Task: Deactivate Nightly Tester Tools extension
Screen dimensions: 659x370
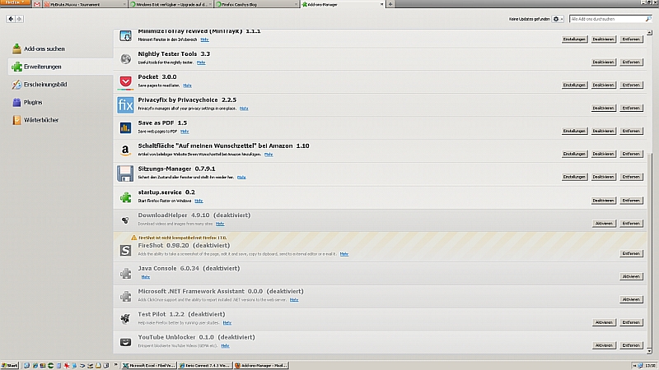Action: click(x=603, y=62)
